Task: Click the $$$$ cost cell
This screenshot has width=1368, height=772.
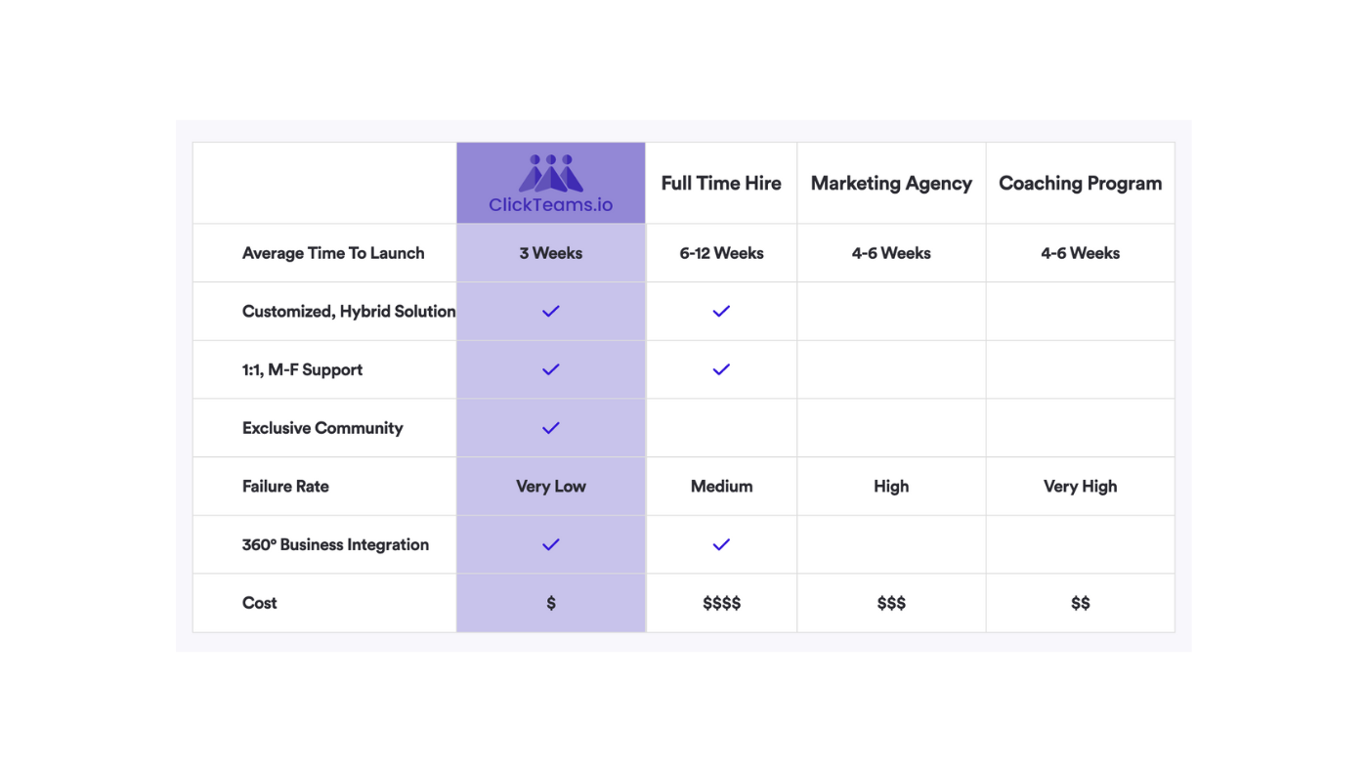Action: [x=721, y=603]
